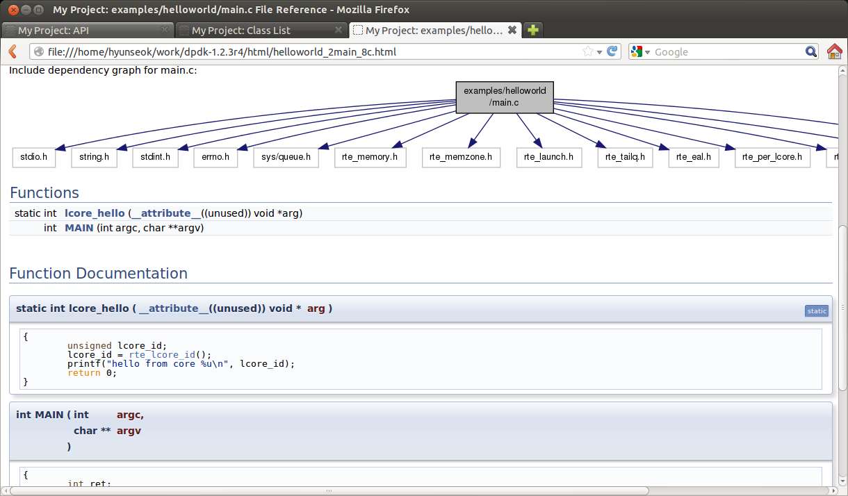Open the rte_eal.h graph node
The image size is (848, 496).
[x=694, y=157]
